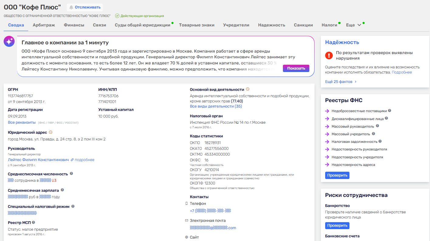Viewport: 430px width, 241px height.
Task: Click info icon beside Массовый руководитель
Action: point(377,126)
